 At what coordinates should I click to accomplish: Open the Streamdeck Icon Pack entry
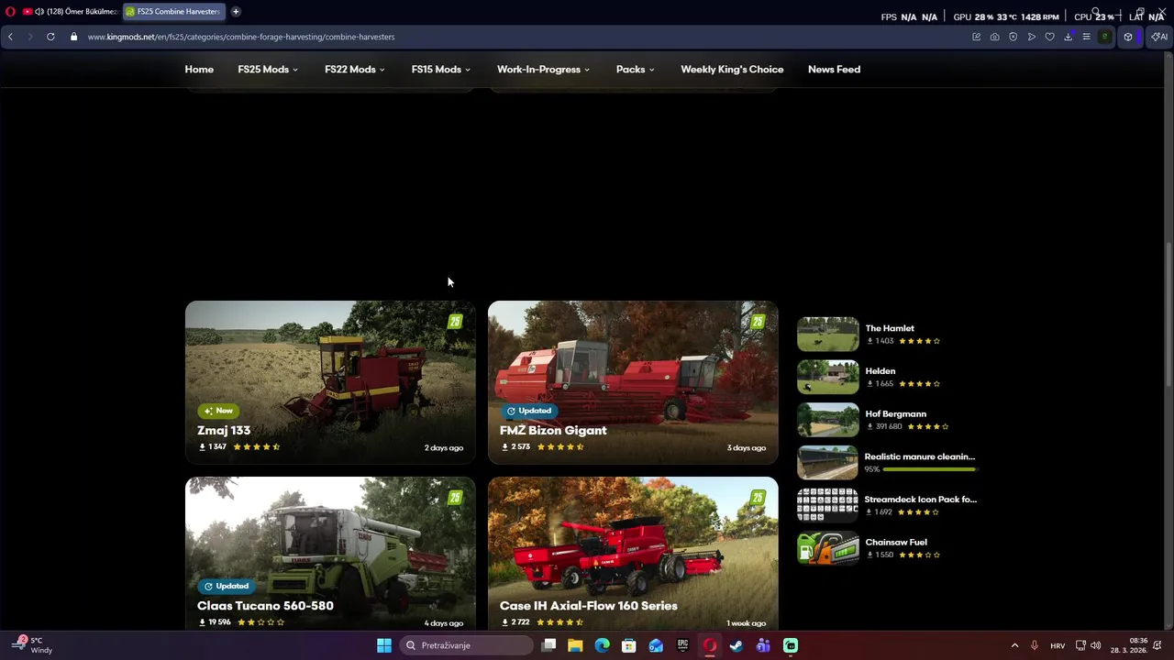pyautogui.click(x=921, y=500)
